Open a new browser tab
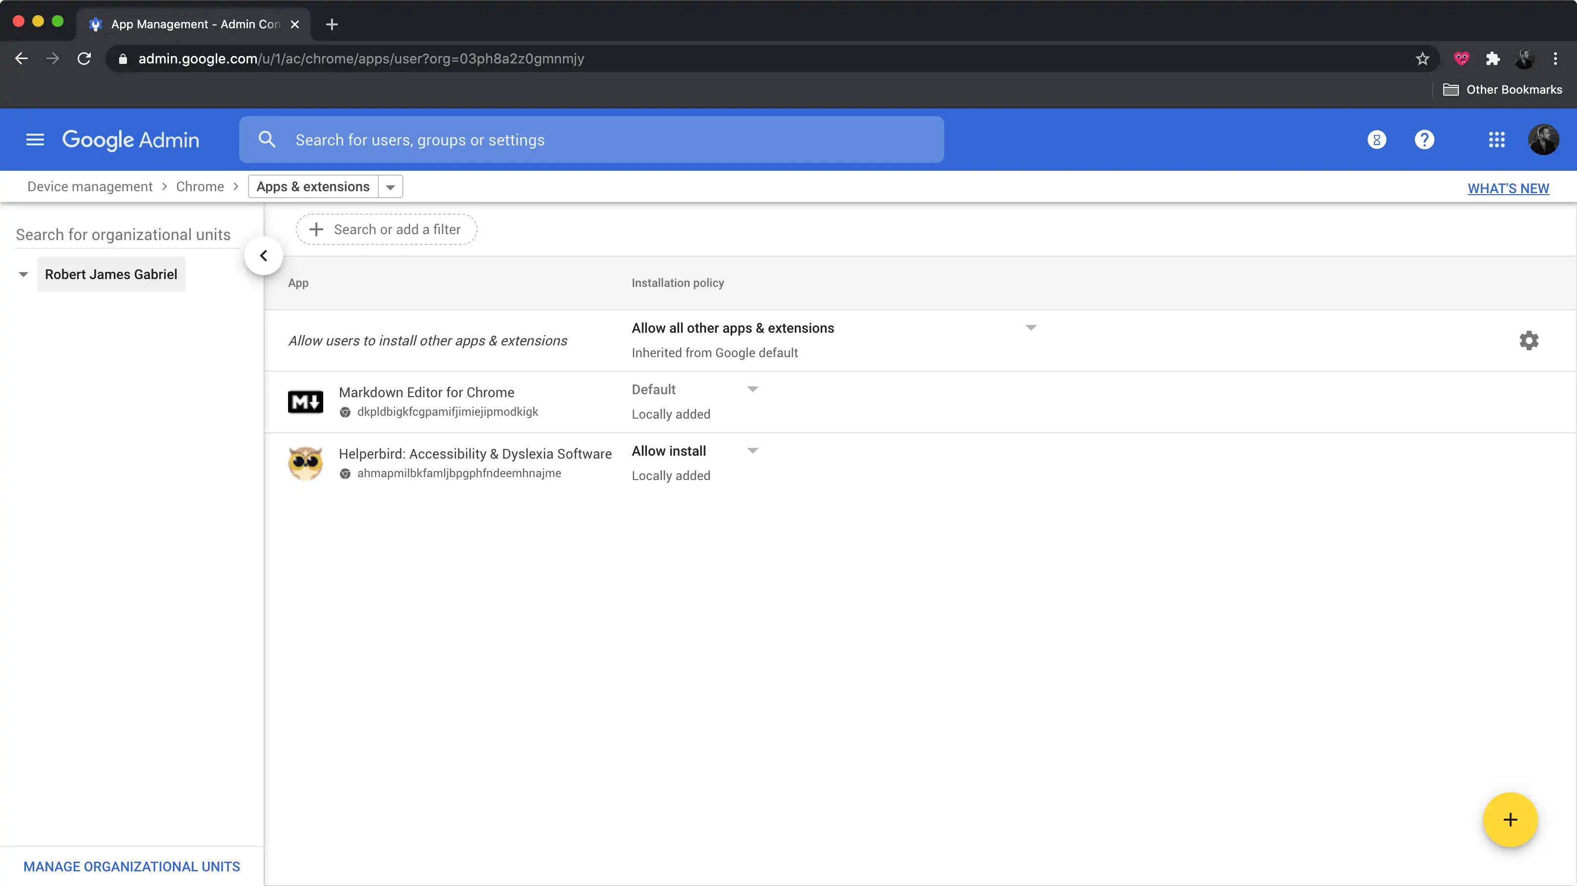 coord(332,24)
